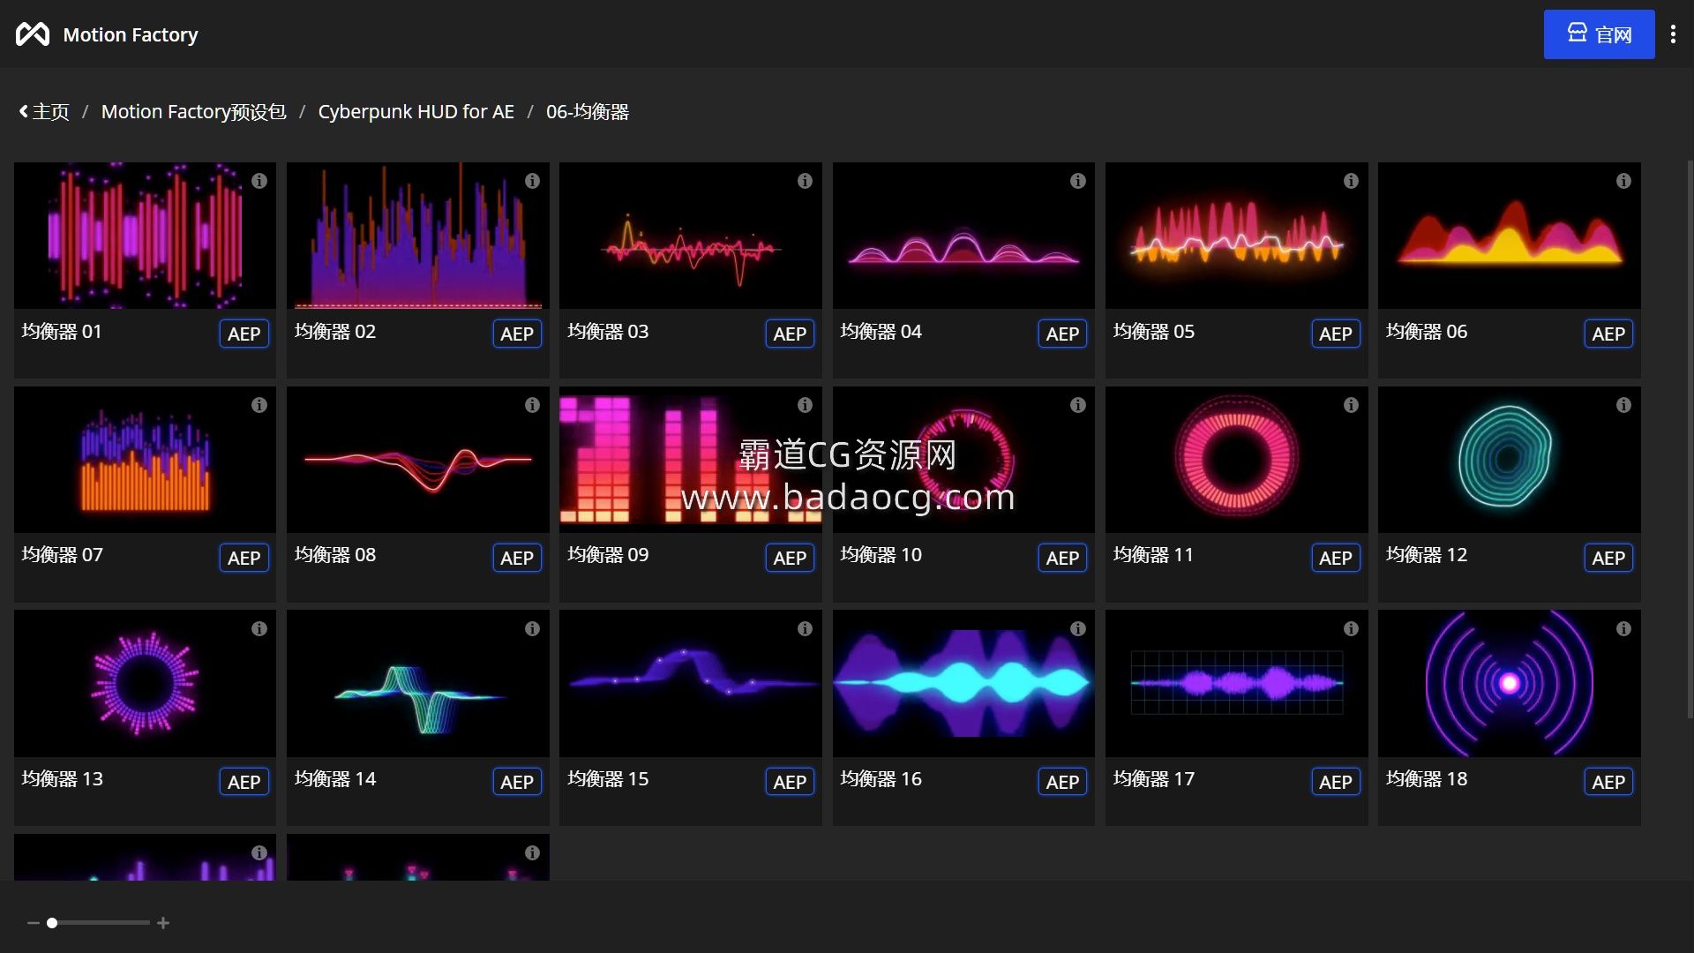
Task: Click AEP button for 均衡器 17
Action: pyautogui.click(x=1335, y=782)
